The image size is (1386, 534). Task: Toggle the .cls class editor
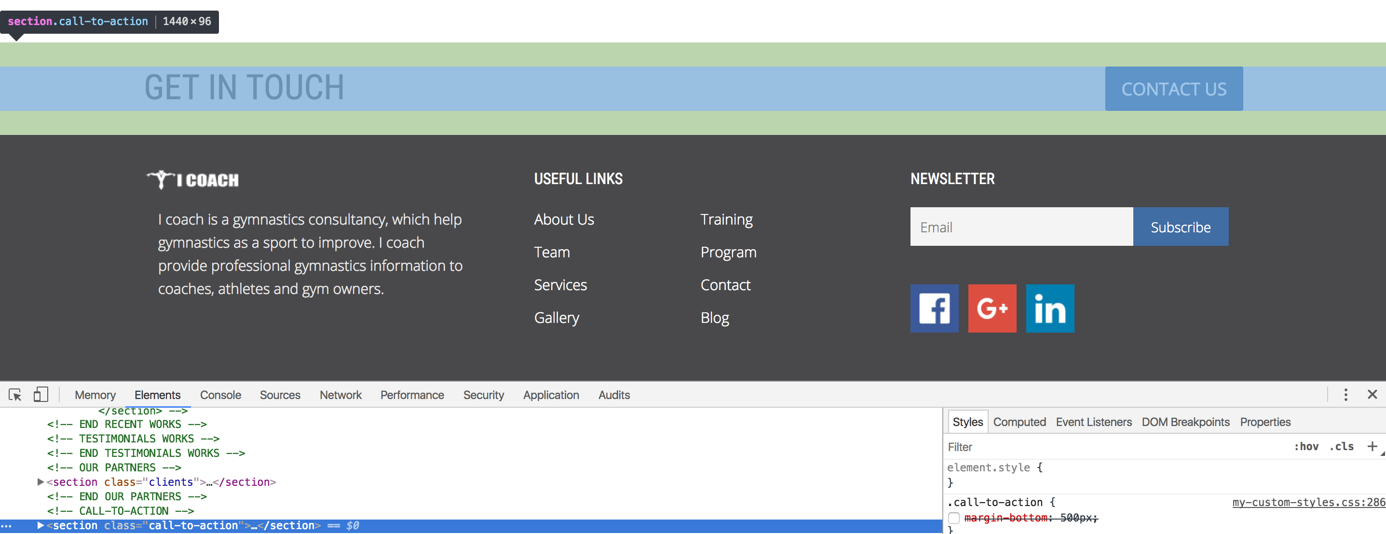1341,446
